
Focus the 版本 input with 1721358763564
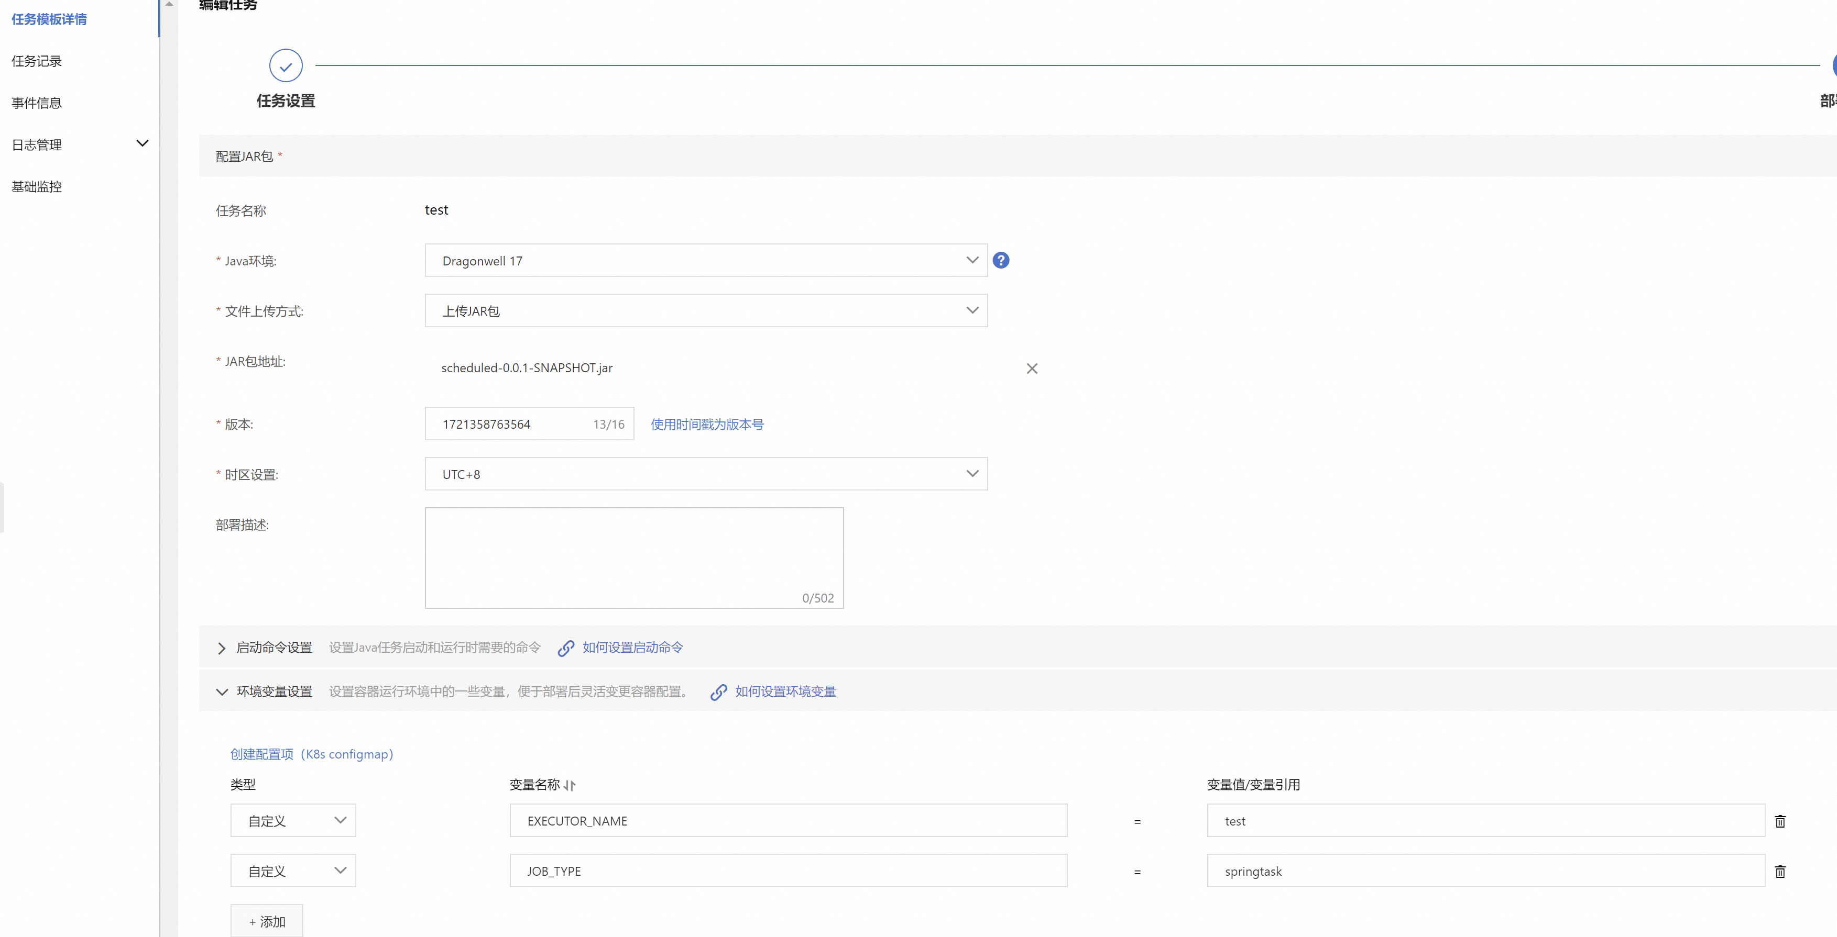(x=529, y=424)
